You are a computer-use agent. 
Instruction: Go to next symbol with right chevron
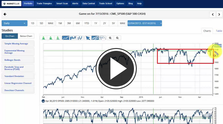pos(220,14)
